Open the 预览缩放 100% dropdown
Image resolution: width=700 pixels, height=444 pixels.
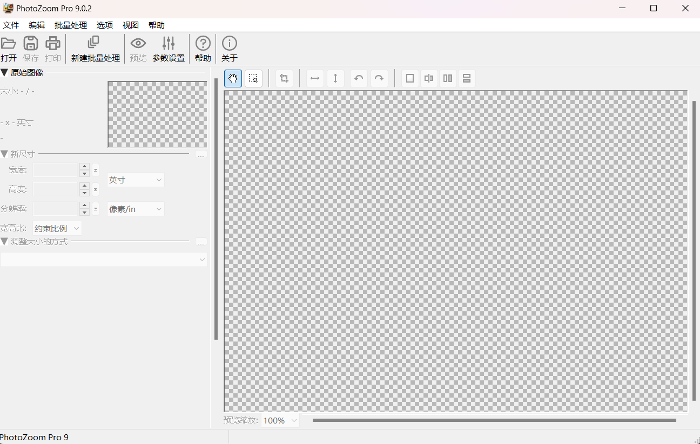pos(280,420)
